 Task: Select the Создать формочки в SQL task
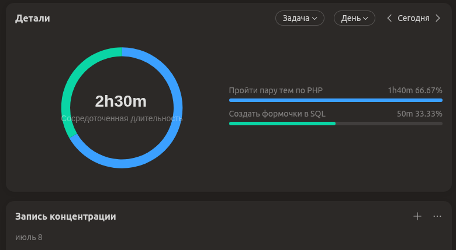[277, 114]
